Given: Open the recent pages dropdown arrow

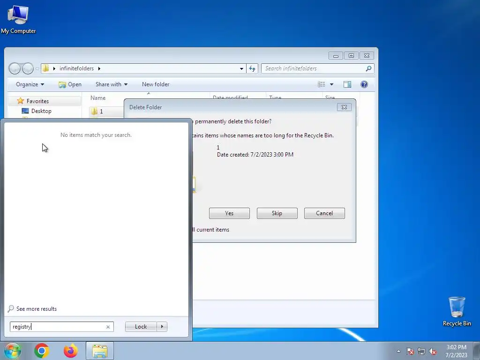Looking at the screenshot, I should (x=37, y=69).
